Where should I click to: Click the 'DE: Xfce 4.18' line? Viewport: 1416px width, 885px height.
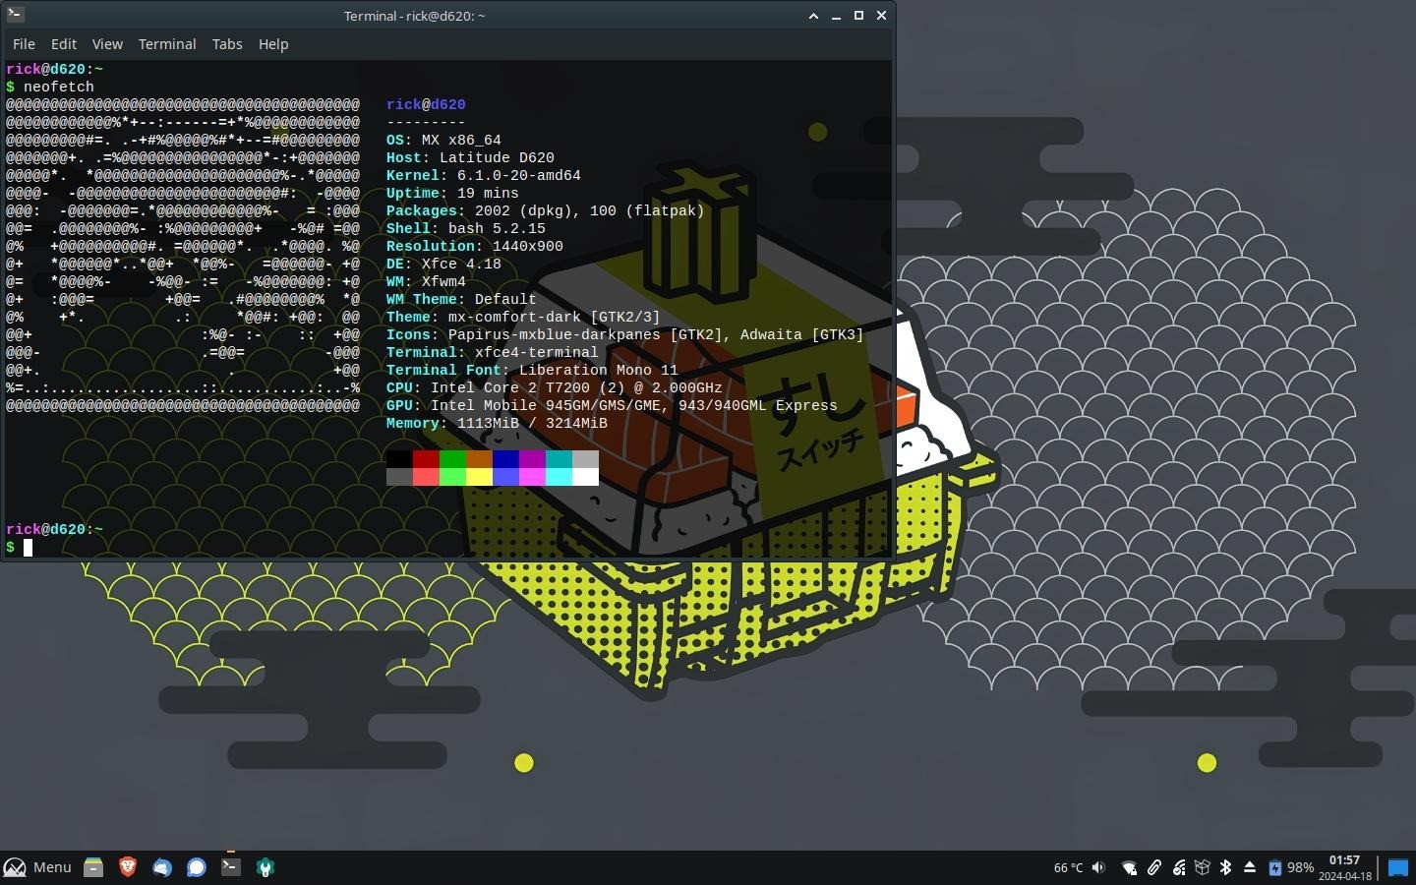(443, 264)
